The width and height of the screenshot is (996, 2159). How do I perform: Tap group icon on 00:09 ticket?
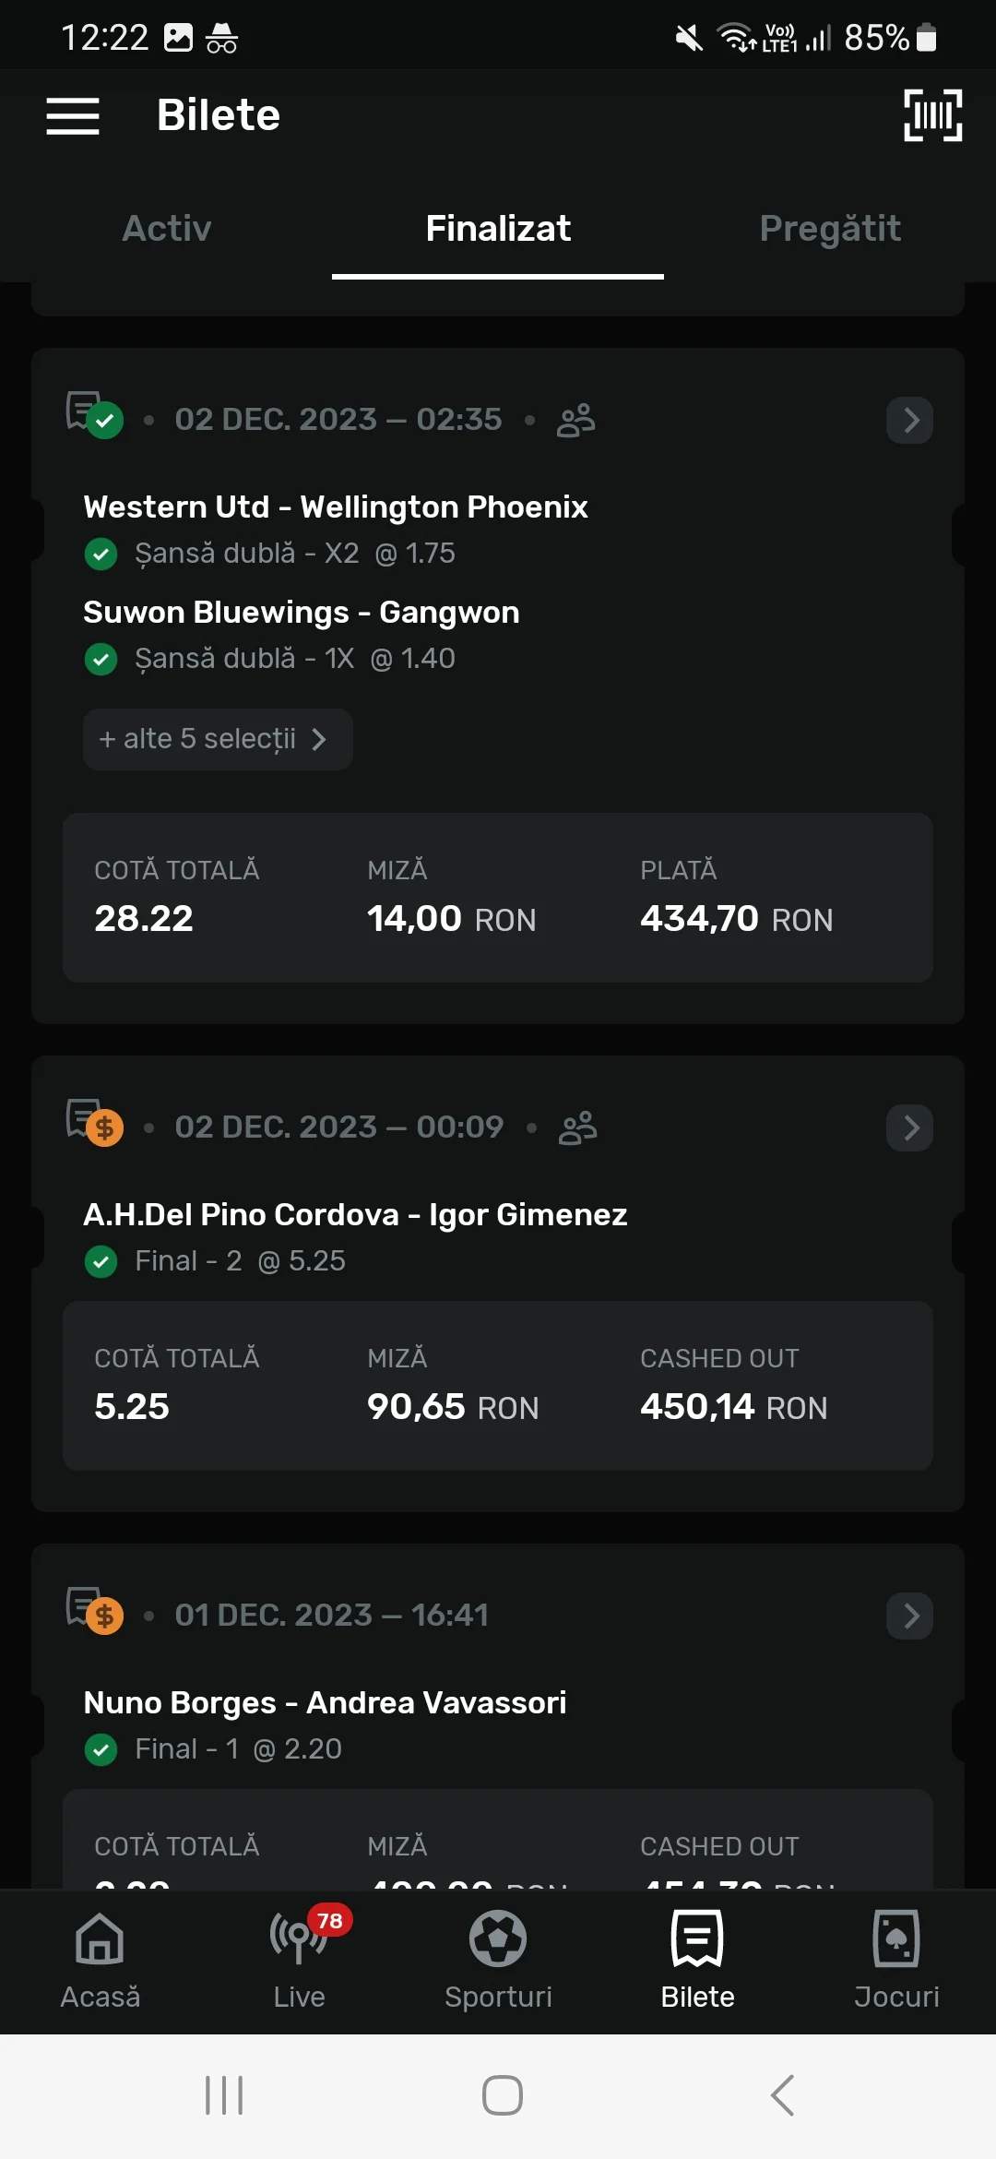click(x=578, y=1127)
